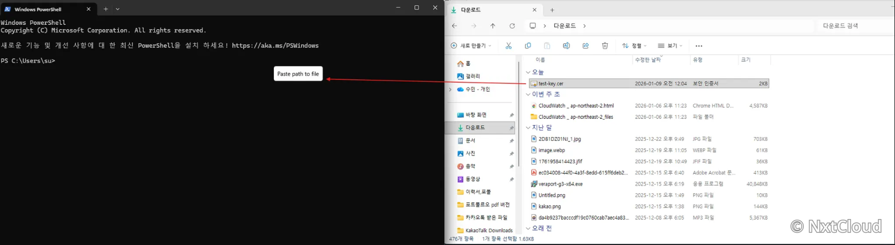Image resolution: width=895 pixels, height=245 pixels.
Task: Click the Share icon in Explorer toolbar
Action: [x=586, y=46]
